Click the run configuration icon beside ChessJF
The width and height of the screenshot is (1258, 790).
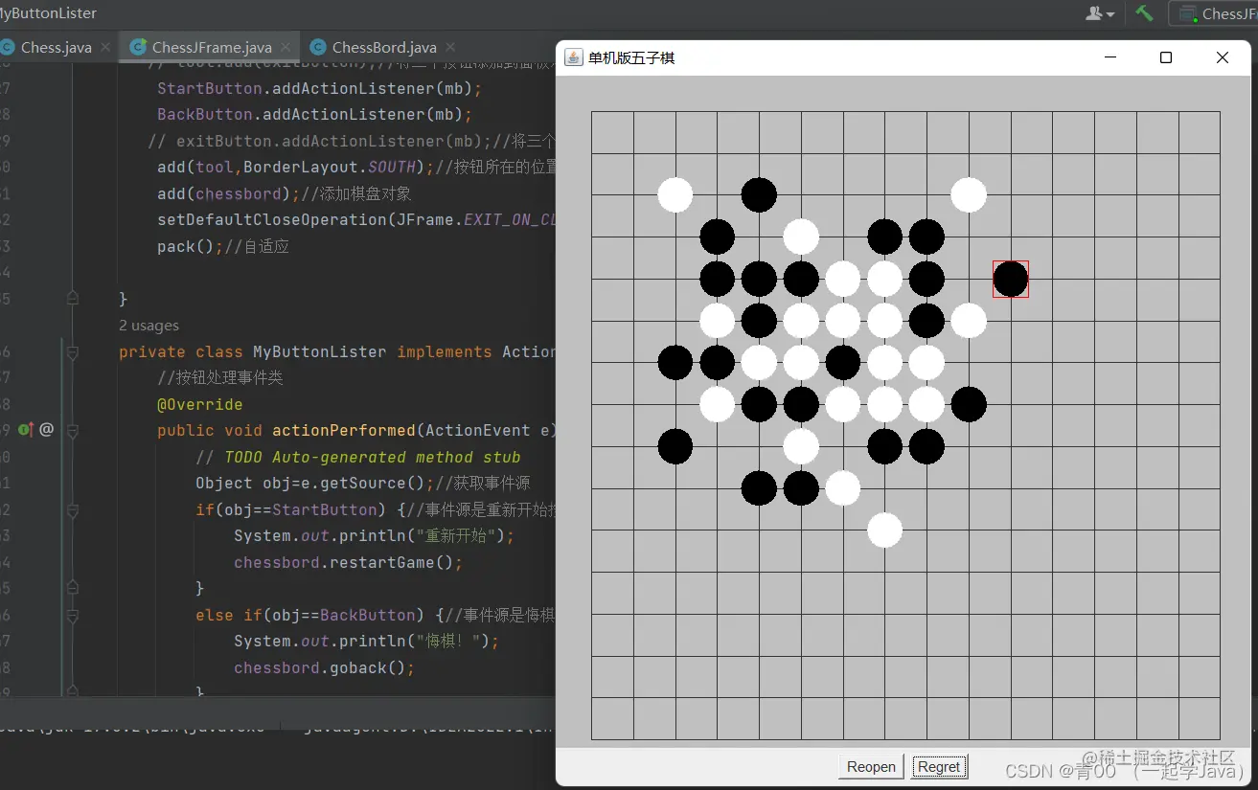click(x=1188, y=13)
